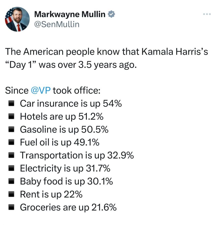Open the @SenMullin handle link

coord(57,24)
